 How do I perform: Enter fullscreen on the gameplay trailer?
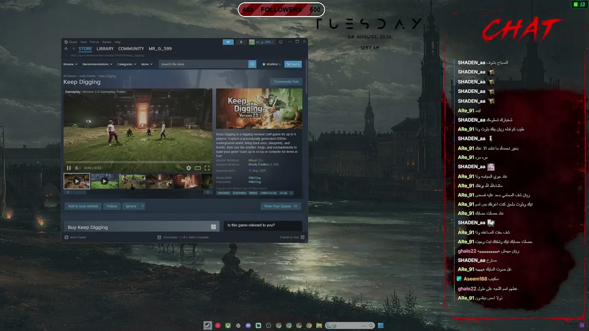pos(207,168)
